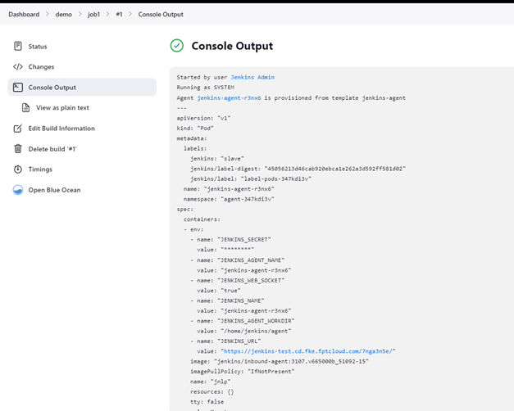The height and width of the screenshot is (411, 514).
Task: Click the Status monitor icon in sidebar
Action: [18, 47]
